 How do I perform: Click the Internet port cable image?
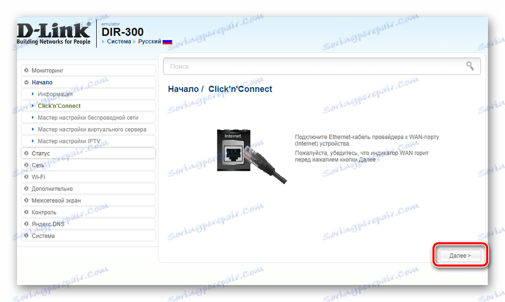pyautogui.click(x=251, y=156)
